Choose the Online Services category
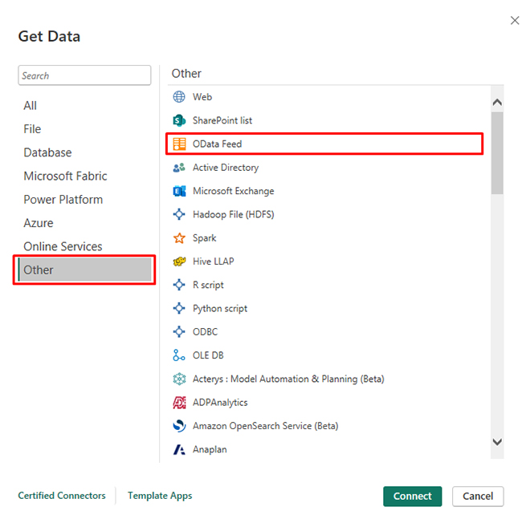Screen dimensions: 522x527 63,246
